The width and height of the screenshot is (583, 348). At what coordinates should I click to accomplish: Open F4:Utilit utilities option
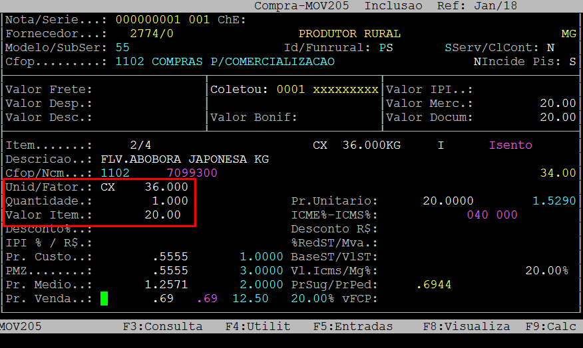[258, 326]
